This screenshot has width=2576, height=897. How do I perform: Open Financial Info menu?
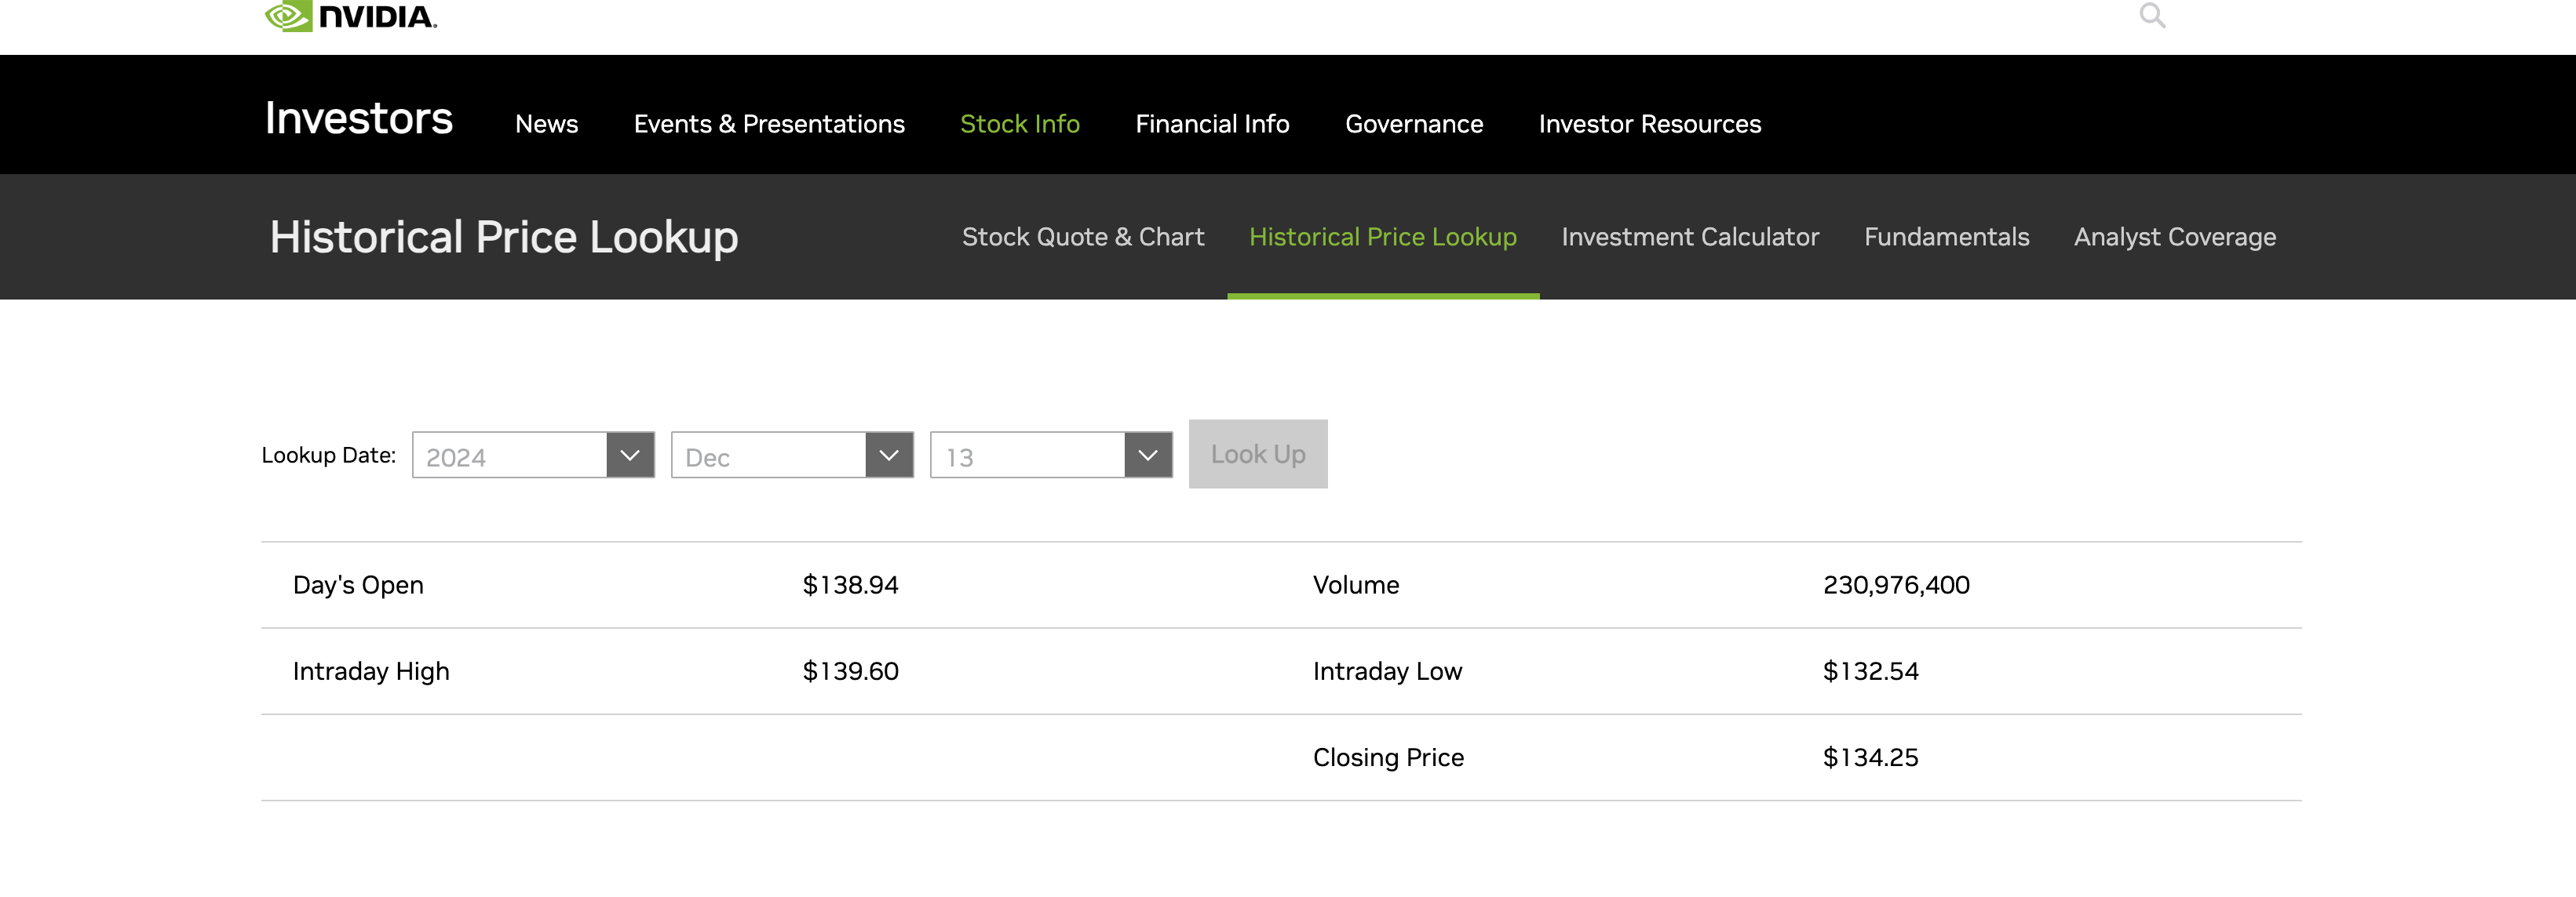point(1212,124)
